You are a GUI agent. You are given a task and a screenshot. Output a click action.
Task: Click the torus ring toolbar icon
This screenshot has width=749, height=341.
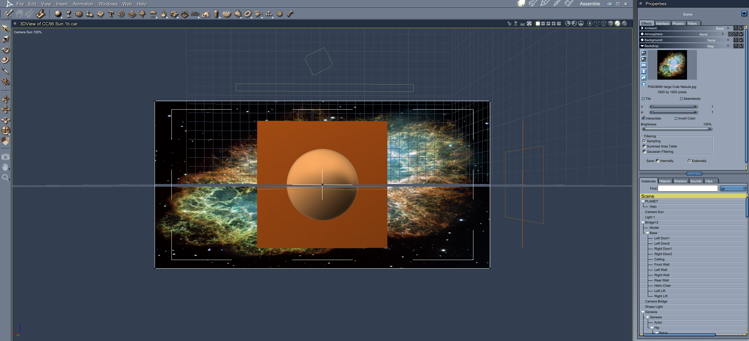(248, 14)
